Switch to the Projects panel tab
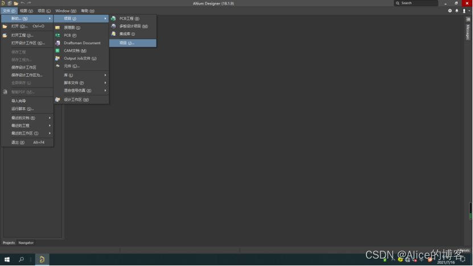 [9, 243]
